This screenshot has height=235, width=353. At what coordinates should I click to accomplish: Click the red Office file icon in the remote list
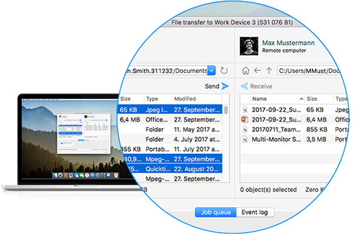click(245, 119)
